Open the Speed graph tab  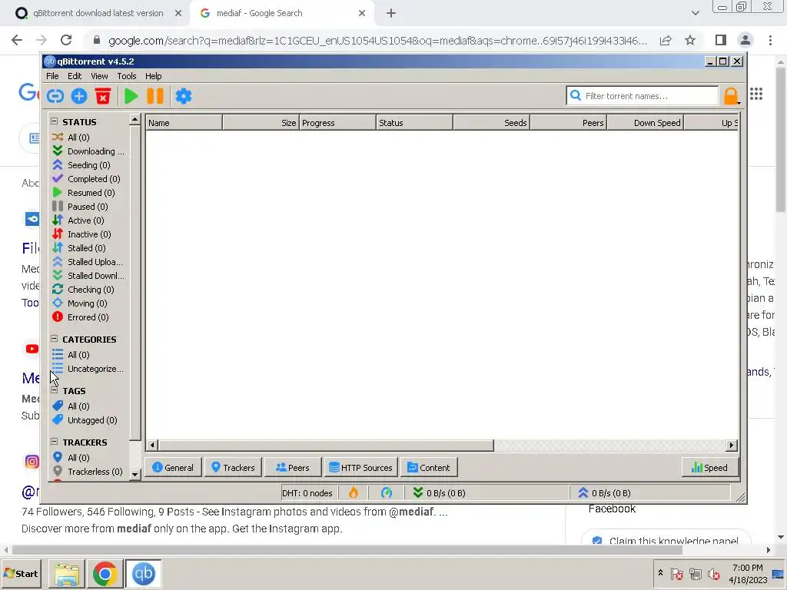coord(709,468)
